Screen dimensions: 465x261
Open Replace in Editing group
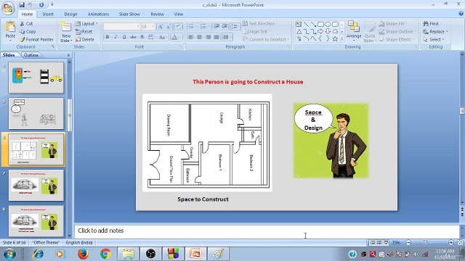435,31
